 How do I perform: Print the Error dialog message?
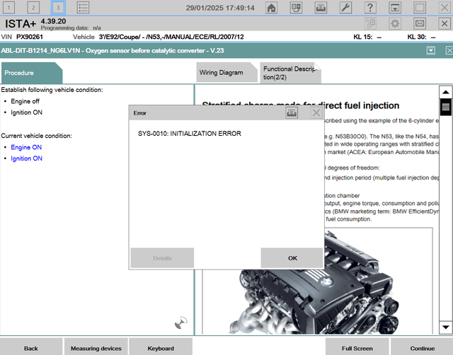click(292, 112)
